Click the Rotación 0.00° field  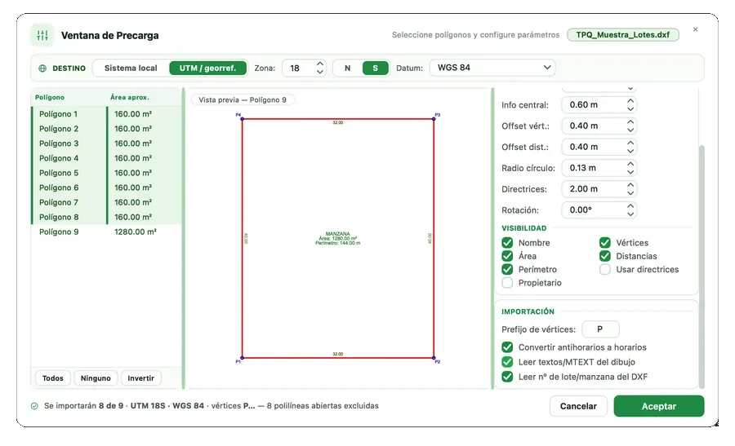coord(599,210)
